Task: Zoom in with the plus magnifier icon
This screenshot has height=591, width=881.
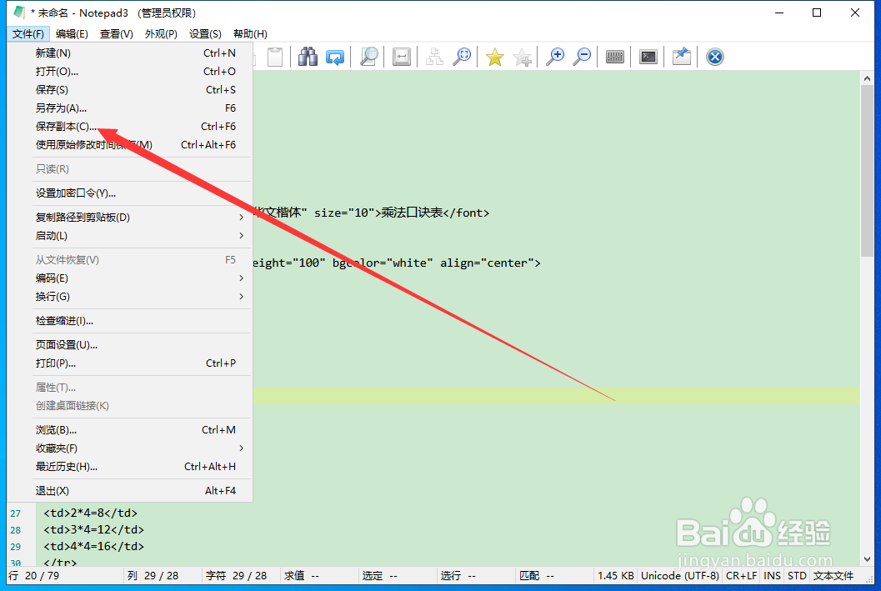Action: point(555,57)
